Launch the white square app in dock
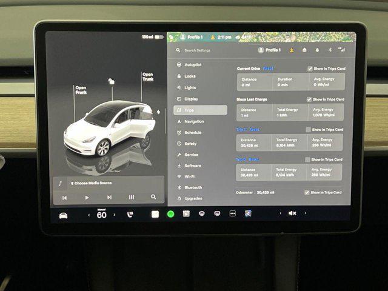The width and height of the screenshot is (388, 291). pos(155,214)
